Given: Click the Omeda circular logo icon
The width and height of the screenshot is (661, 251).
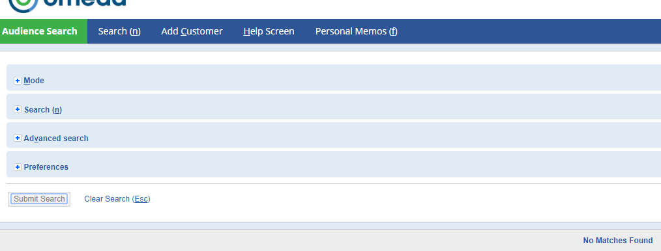Looking at the screenshot, I should [23, 5].
